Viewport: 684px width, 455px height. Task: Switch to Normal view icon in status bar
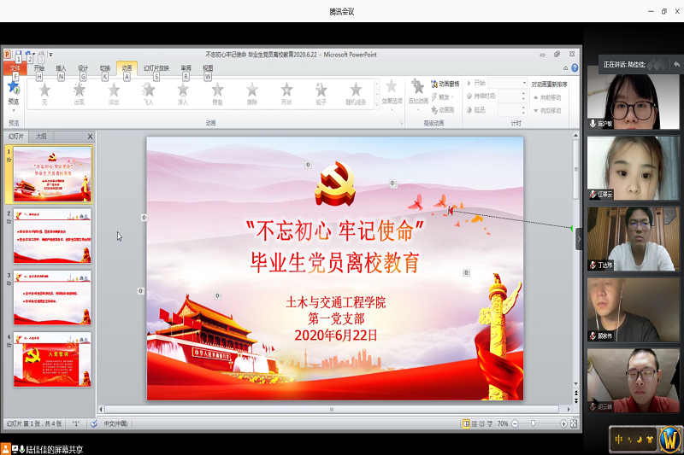coord(466,423)
